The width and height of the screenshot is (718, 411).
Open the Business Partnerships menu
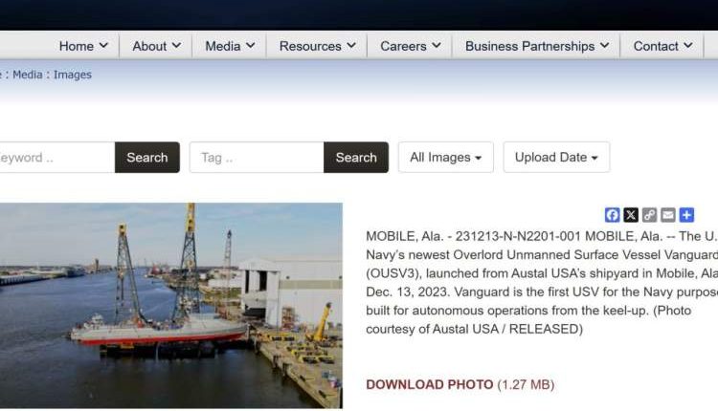click(536, 46)
